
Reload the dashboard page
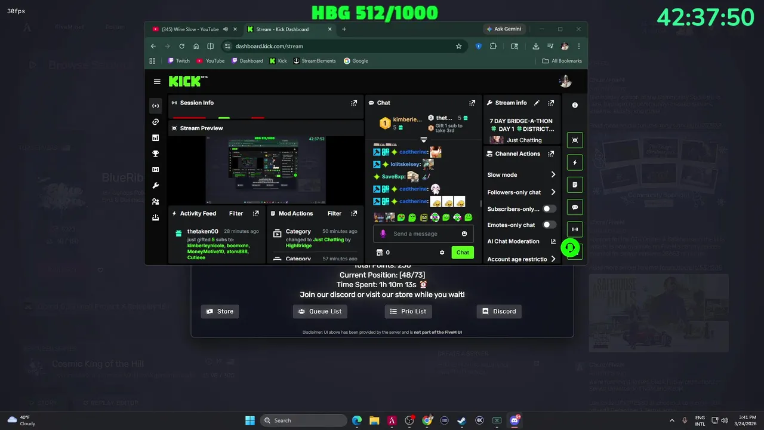182,46
